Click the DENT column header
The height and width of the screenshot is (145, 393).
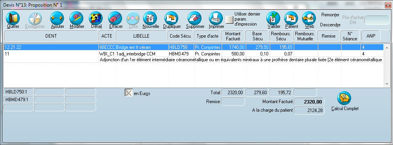click(51, 36)
